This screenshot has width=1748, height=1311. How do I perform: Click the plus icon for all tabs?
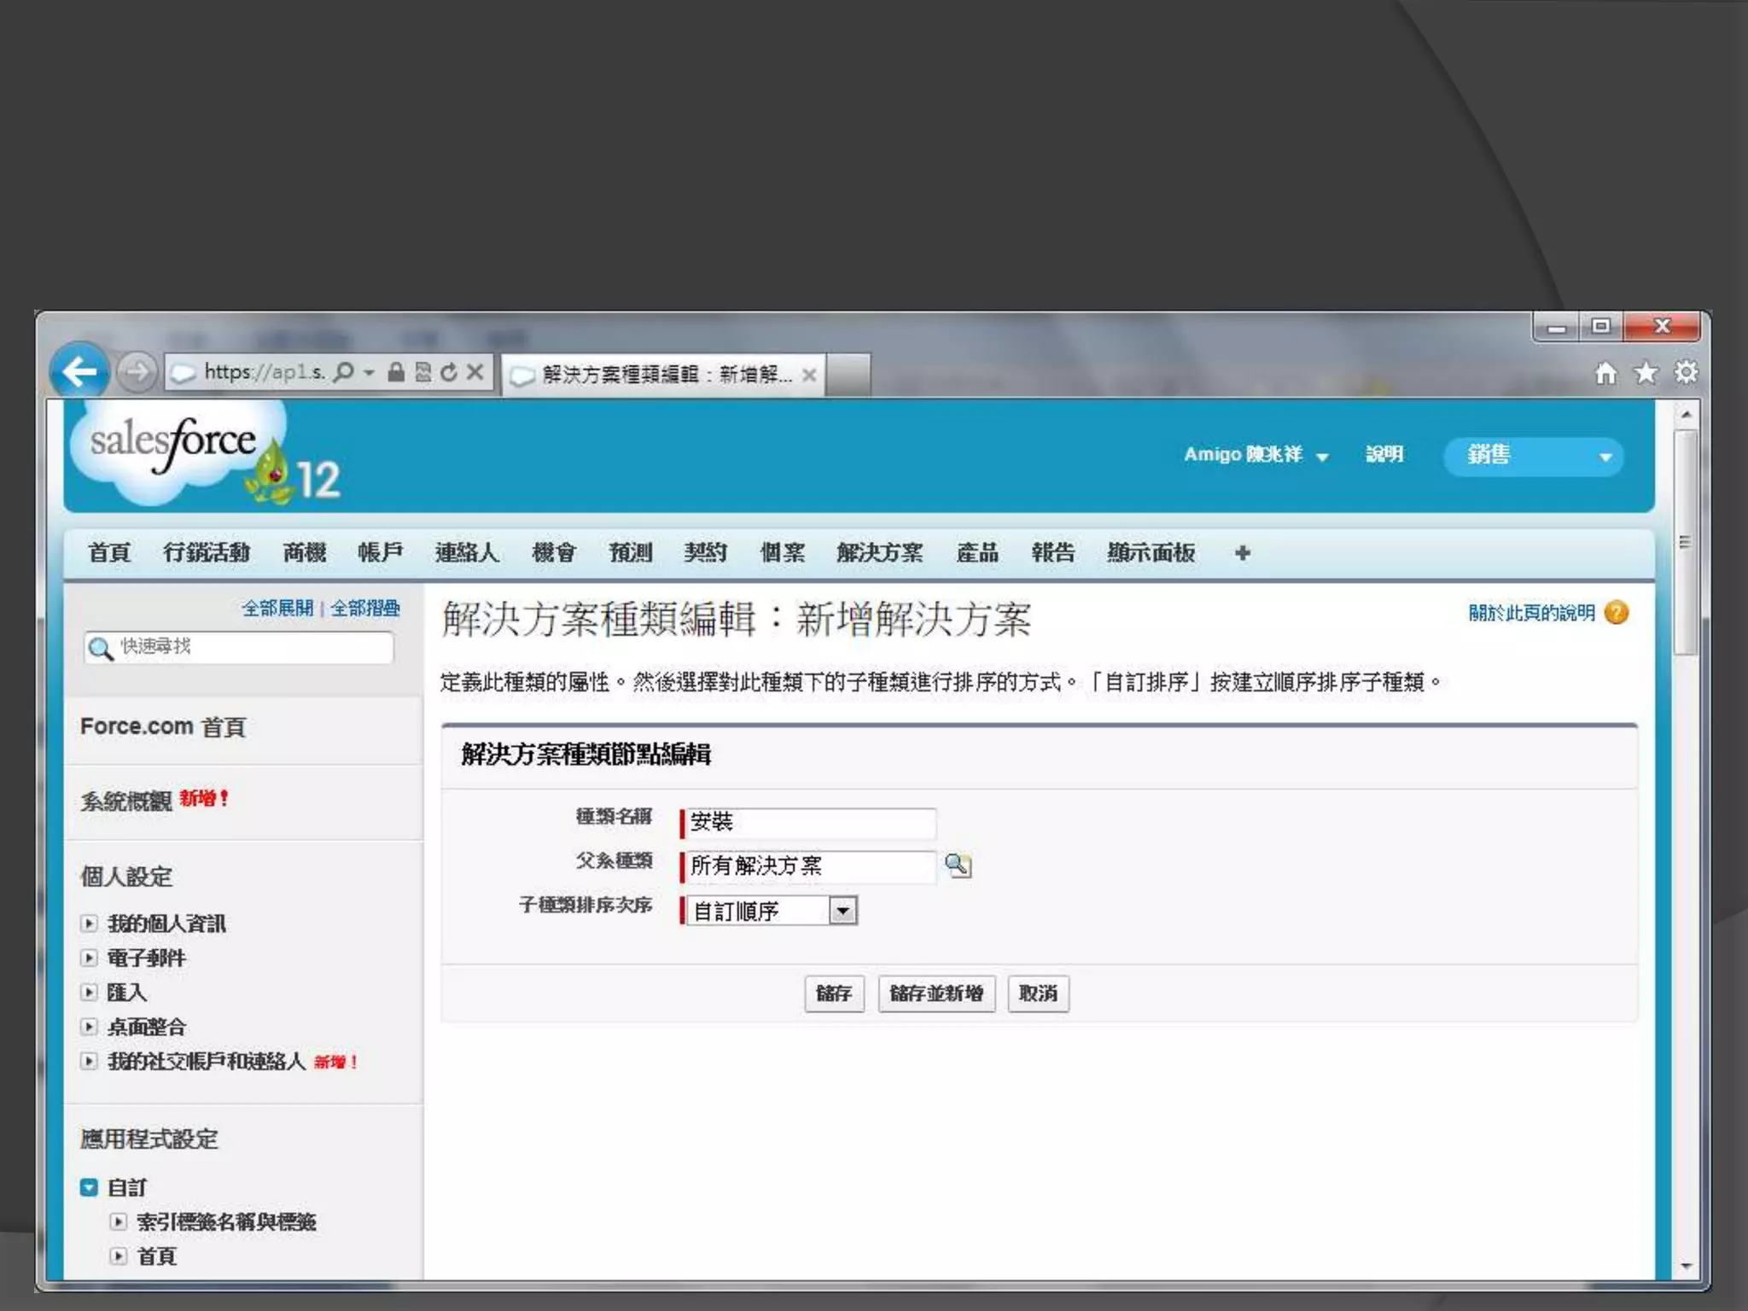coord(1242,553)
